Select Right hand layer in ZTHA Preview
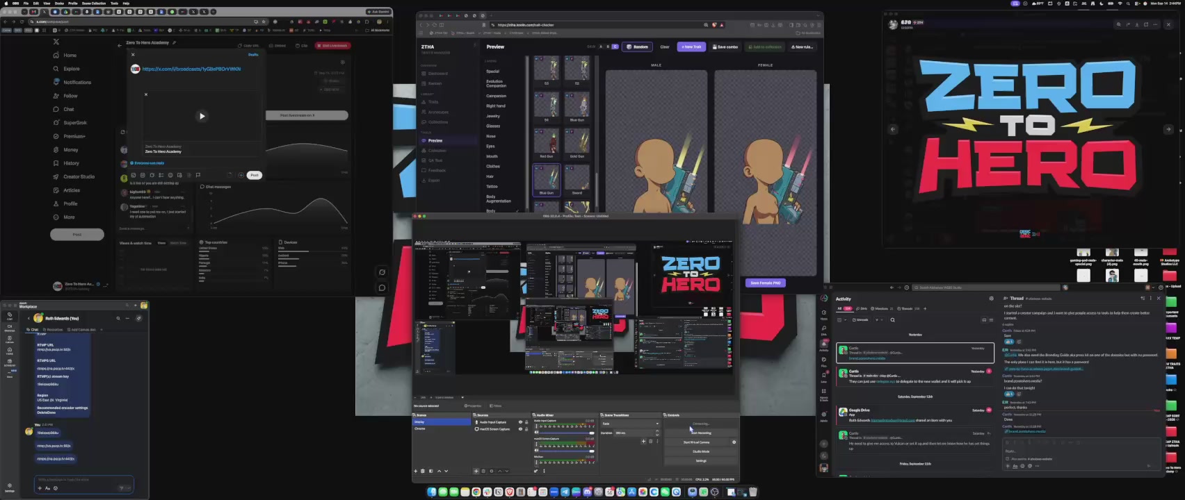1185x500 pixels. click(496, 106)
